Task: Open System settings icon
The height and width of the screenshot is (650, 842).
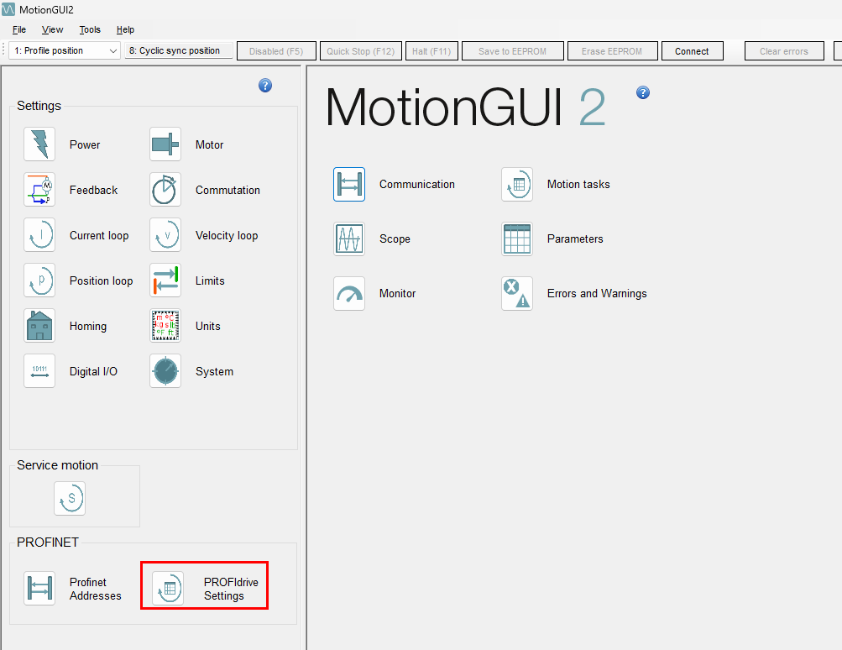Action: click(165, 371)
